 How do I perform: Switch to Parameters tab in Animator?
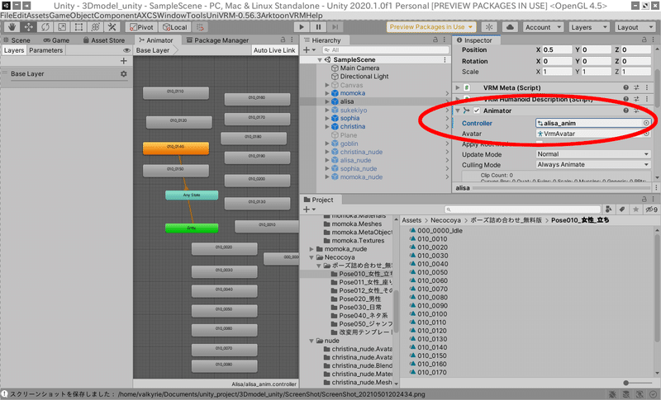click(x=46, y=50)
